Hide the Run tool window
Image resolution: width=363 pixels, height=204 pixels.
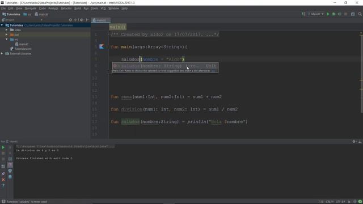360,142
